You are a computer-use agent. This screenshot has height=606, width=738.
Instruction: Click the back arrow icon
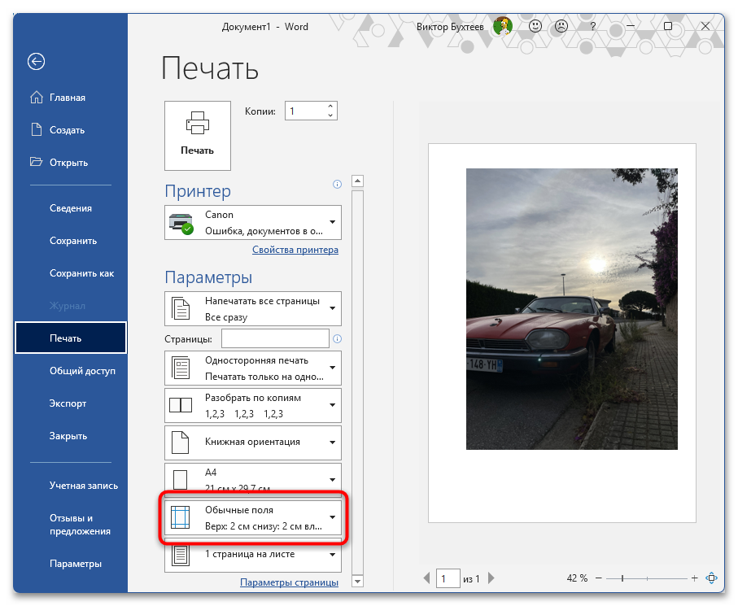[36, 61]
